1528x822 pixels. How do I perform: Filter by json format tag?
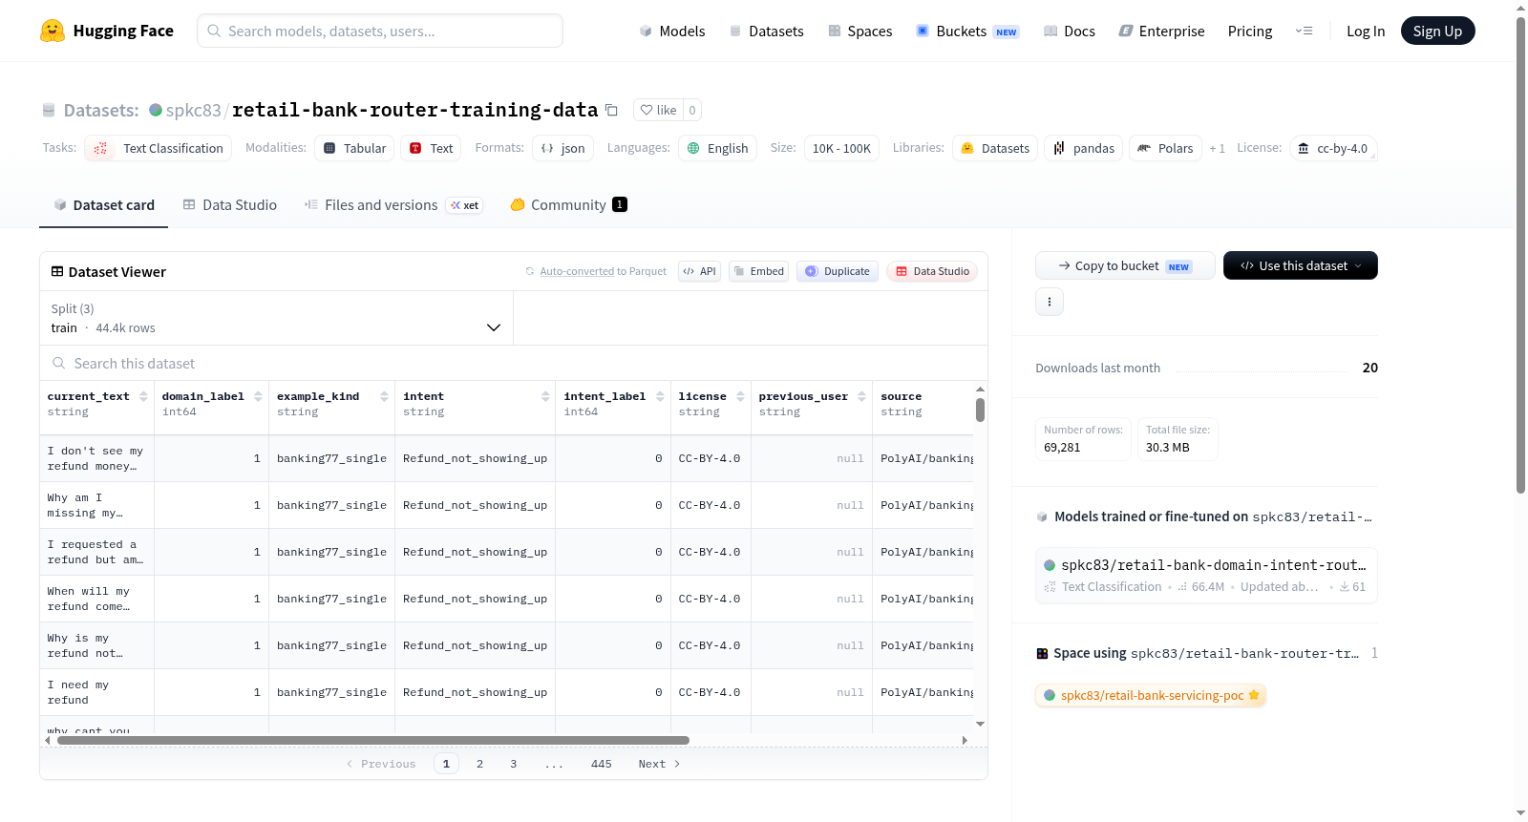point(562,148)
